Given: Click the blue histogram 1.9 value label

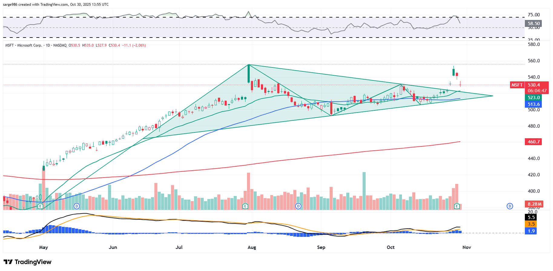Looking at the screenshot, I should [x=531, y=231].
